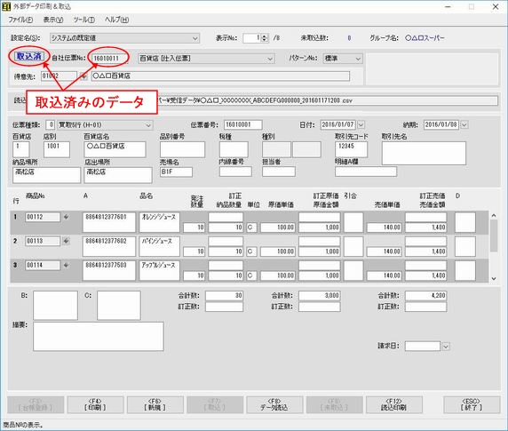Open the 日付 date picker dropdown
The image size is (508, 431).
(x=361, y=124)
